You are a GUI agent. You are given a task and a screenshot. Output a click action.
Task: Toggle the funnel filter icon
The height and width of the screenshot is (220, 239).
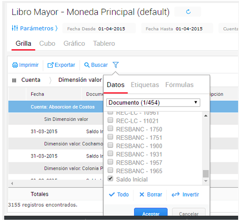coord(116,65)
